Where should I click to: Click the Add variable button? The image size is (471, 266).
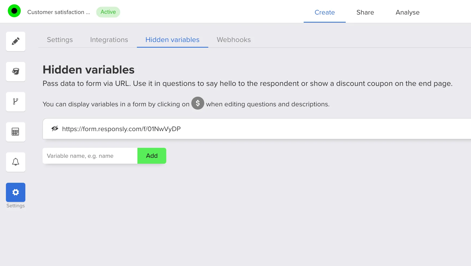click(152, 156)
